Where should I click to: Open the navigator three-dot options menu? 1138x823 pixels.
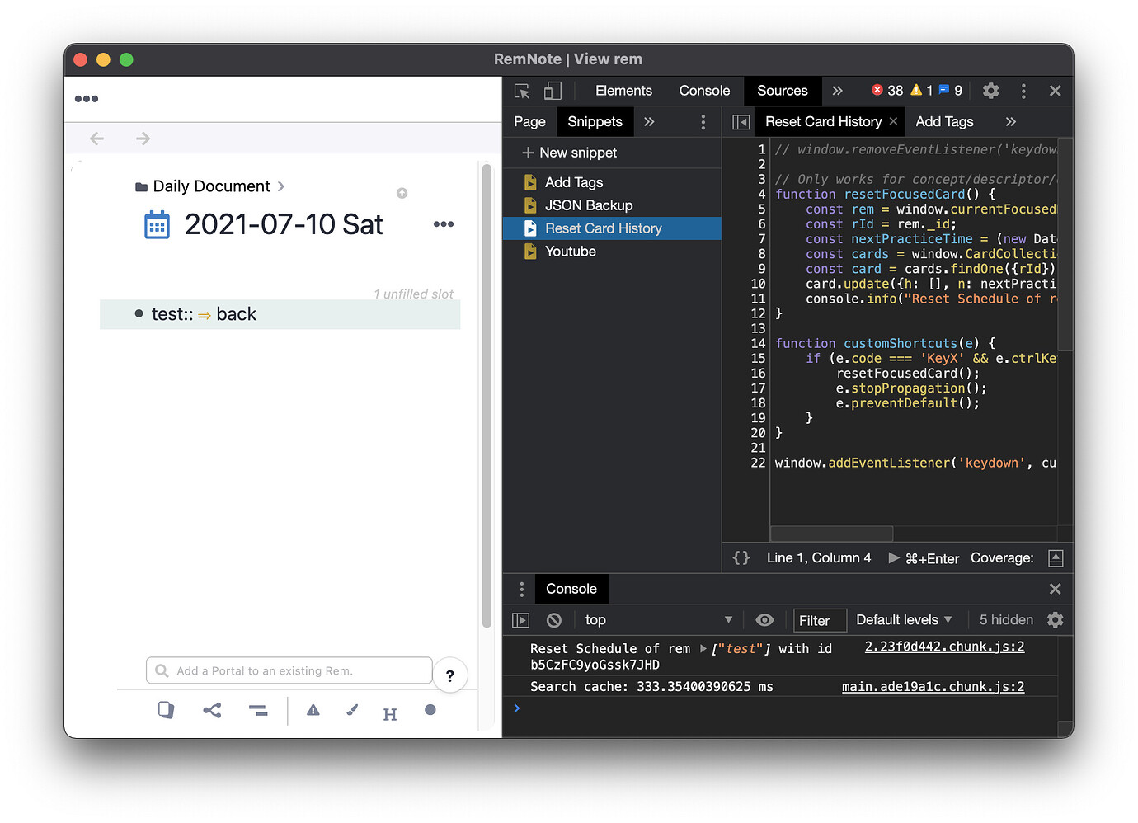pyautogui.click(x=703, y=122)
